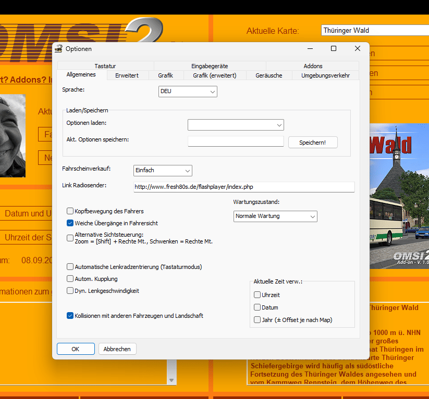Click the driver portrait photo
This screenshot has height=399, width=429.
point(13,136)
